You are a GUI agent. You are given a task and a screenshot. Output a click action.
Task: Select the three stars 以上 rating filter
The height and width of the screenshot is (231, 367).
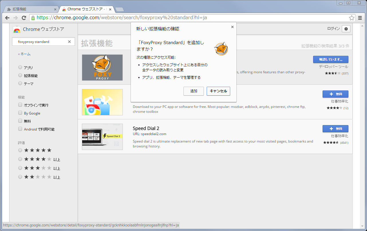tap(20, 168)
